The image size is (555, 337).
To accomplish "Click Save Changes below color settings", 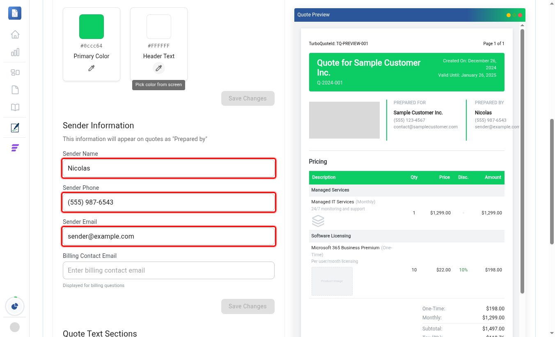I will click(248, 98).
